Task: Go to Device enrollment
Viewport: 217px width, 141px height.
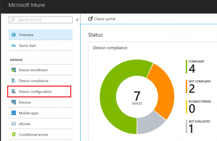Action: click(41, 70)
